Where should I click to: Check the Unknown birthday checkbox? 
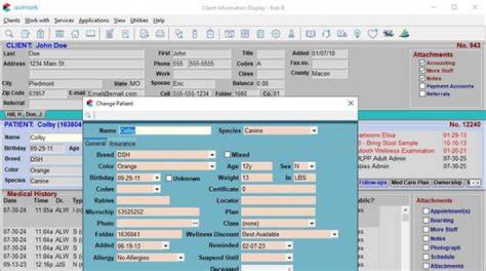click(169, 178)
